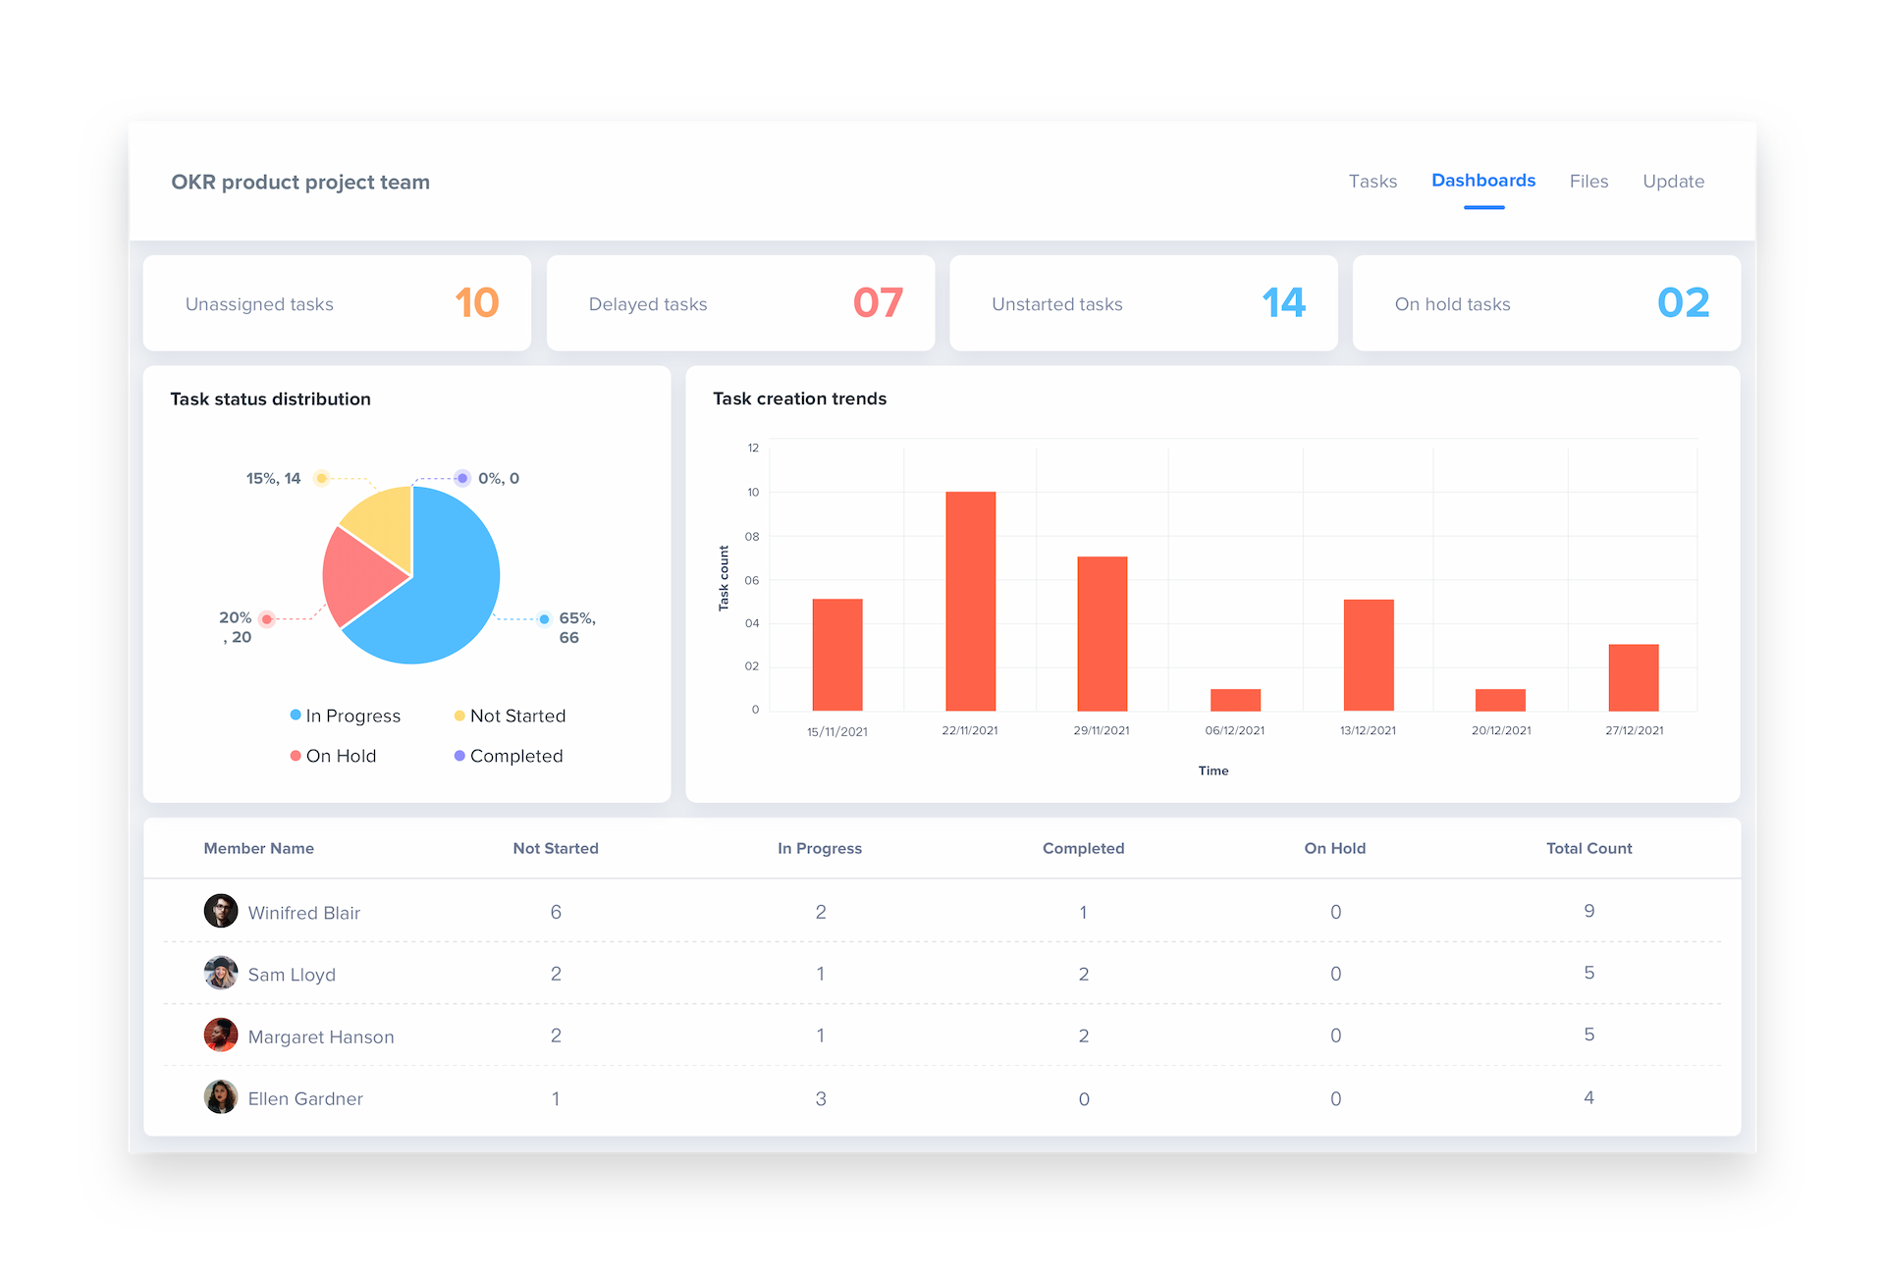Click the 06/12/2021 bar in chart

(1235, 700)
